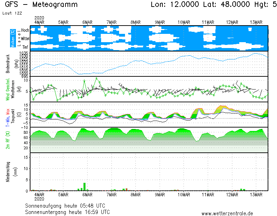Click the 'Bodendruck' axis label
Screen dimensions: 277x216
8,64
